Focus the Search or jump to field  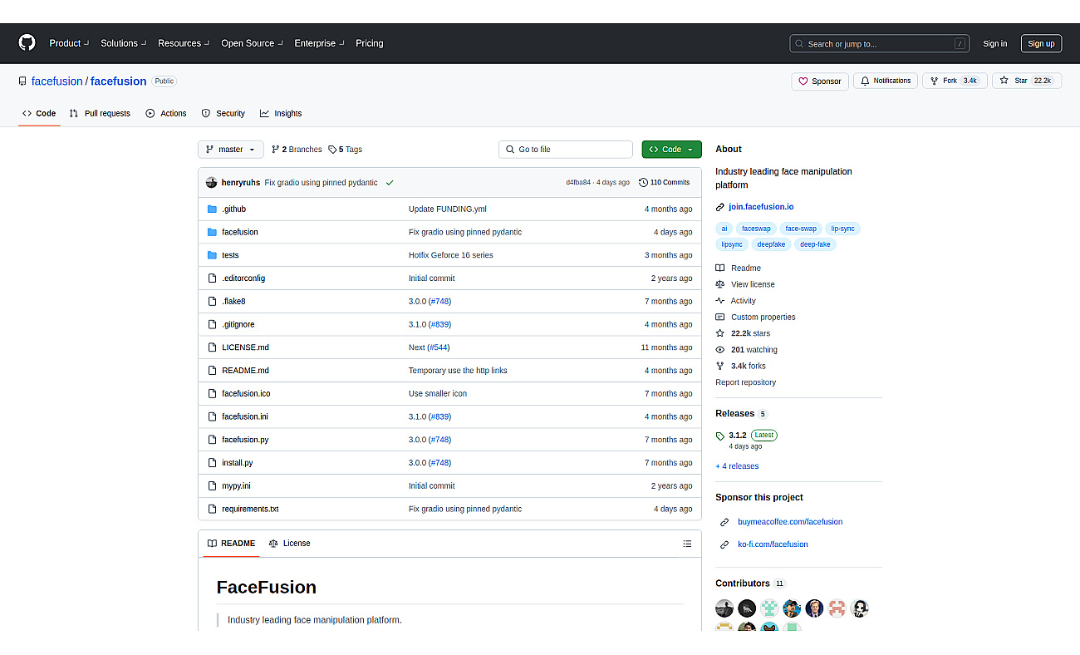[x=881, y=44]
